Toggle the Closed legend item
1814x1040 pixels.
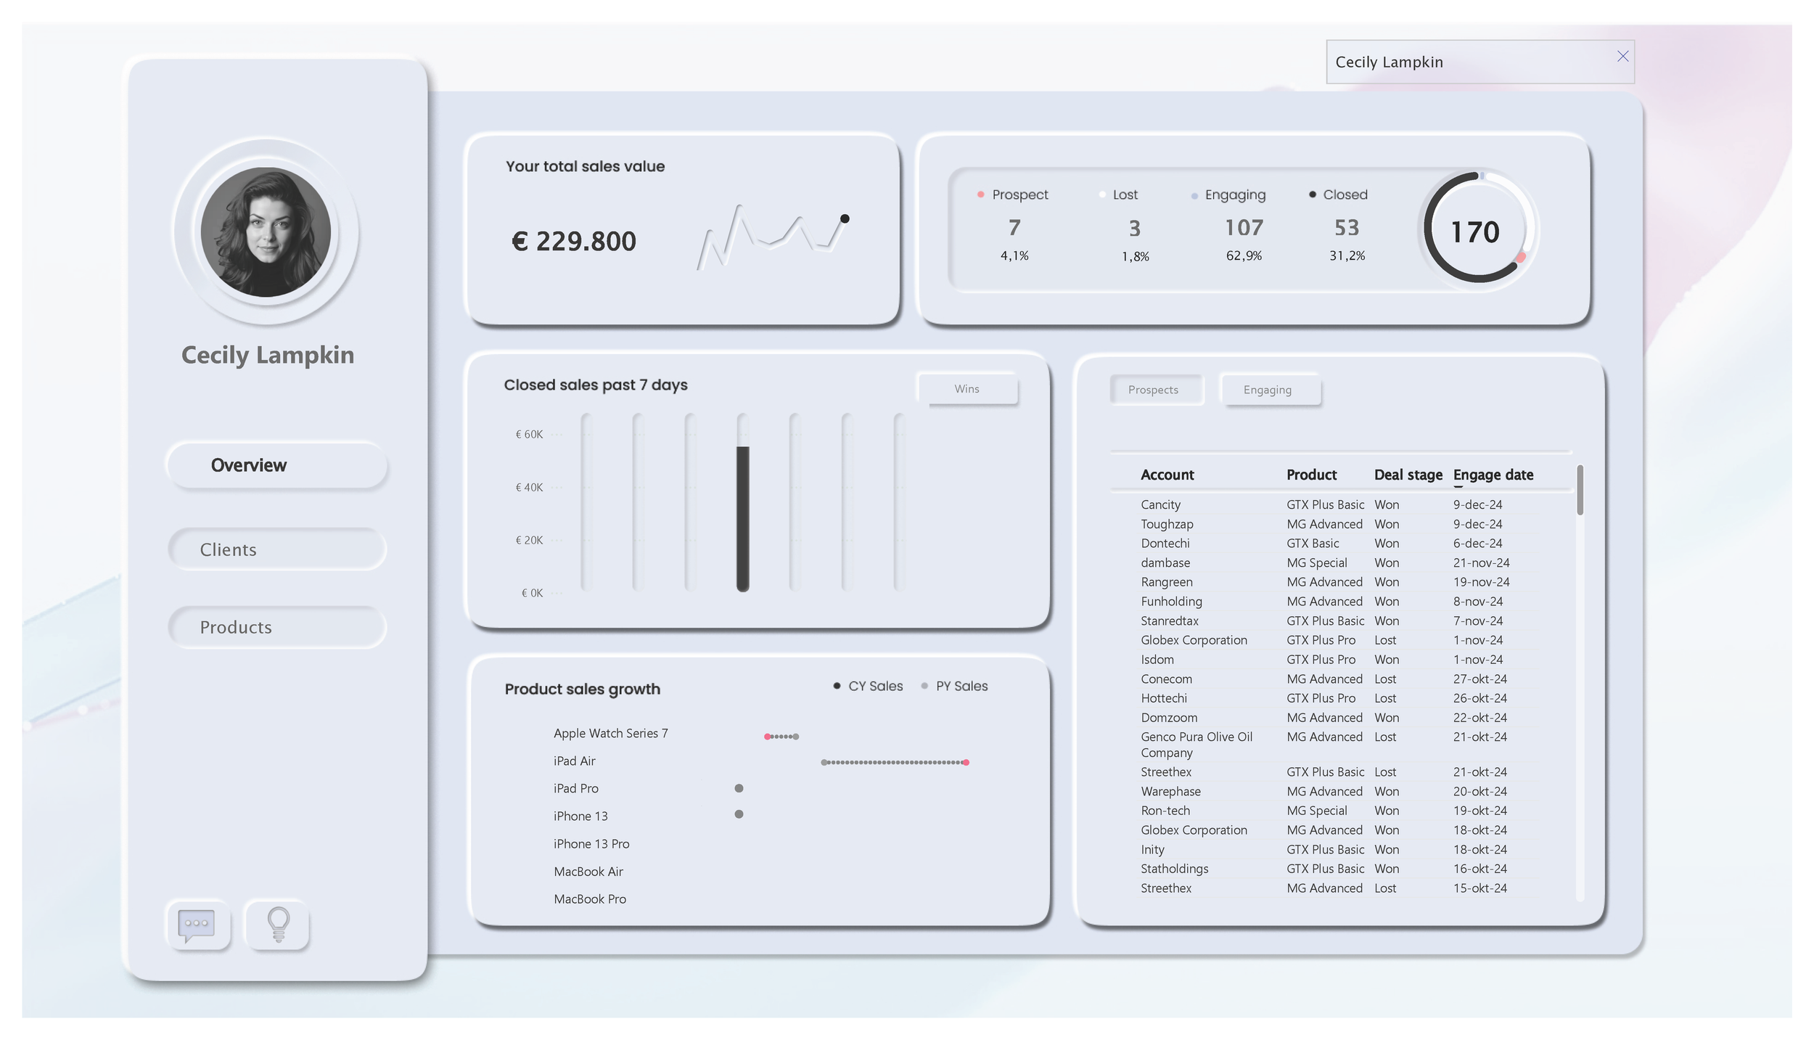click(1339, 195)
